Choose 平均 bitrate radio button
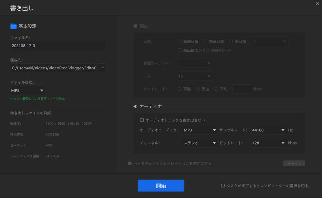Image resolution: width=322 pixels, height=198 pixels. [x=216, y=89]
